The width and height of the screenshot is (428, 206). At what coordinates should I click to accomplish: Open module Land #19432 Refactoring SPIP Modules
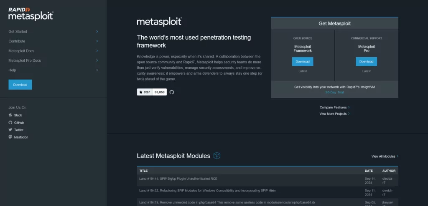pyautogui.click(x=207, y=191)
